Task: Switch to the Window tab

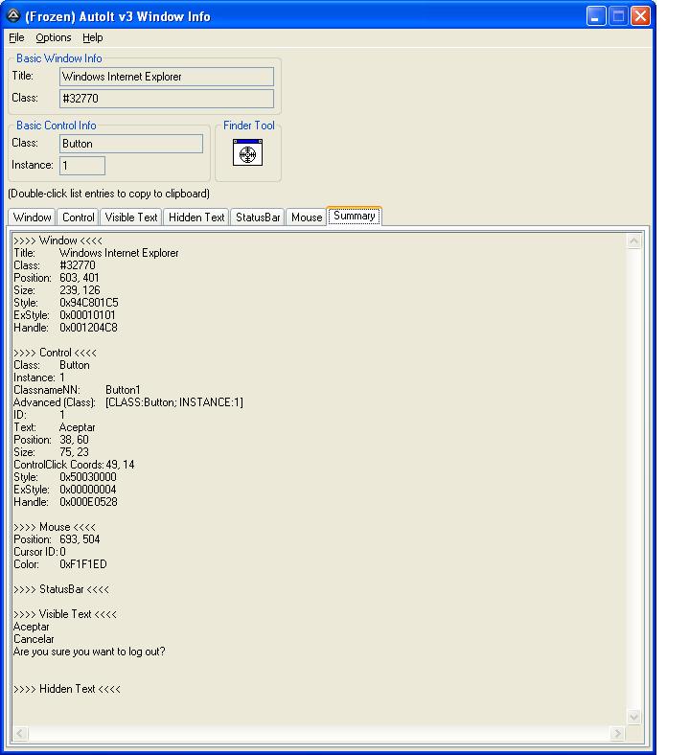Action: [32, 217]
